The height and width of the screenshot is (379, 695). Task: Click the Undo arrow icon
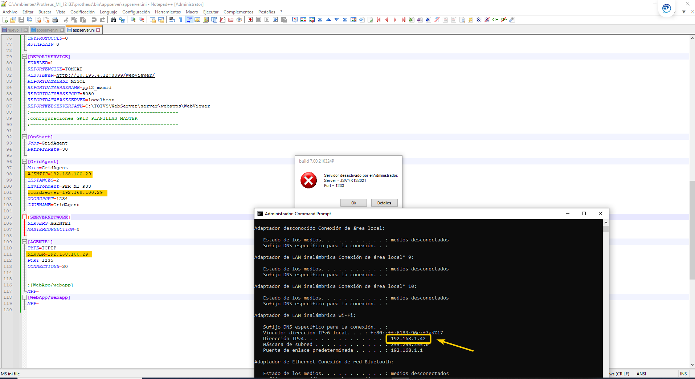[x=94, y=20]
